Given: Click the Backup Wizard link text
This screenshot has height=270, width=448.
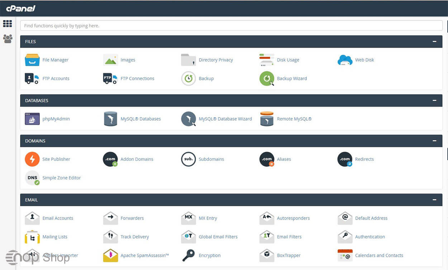Looking at the screenshot, I should (292, 78).
